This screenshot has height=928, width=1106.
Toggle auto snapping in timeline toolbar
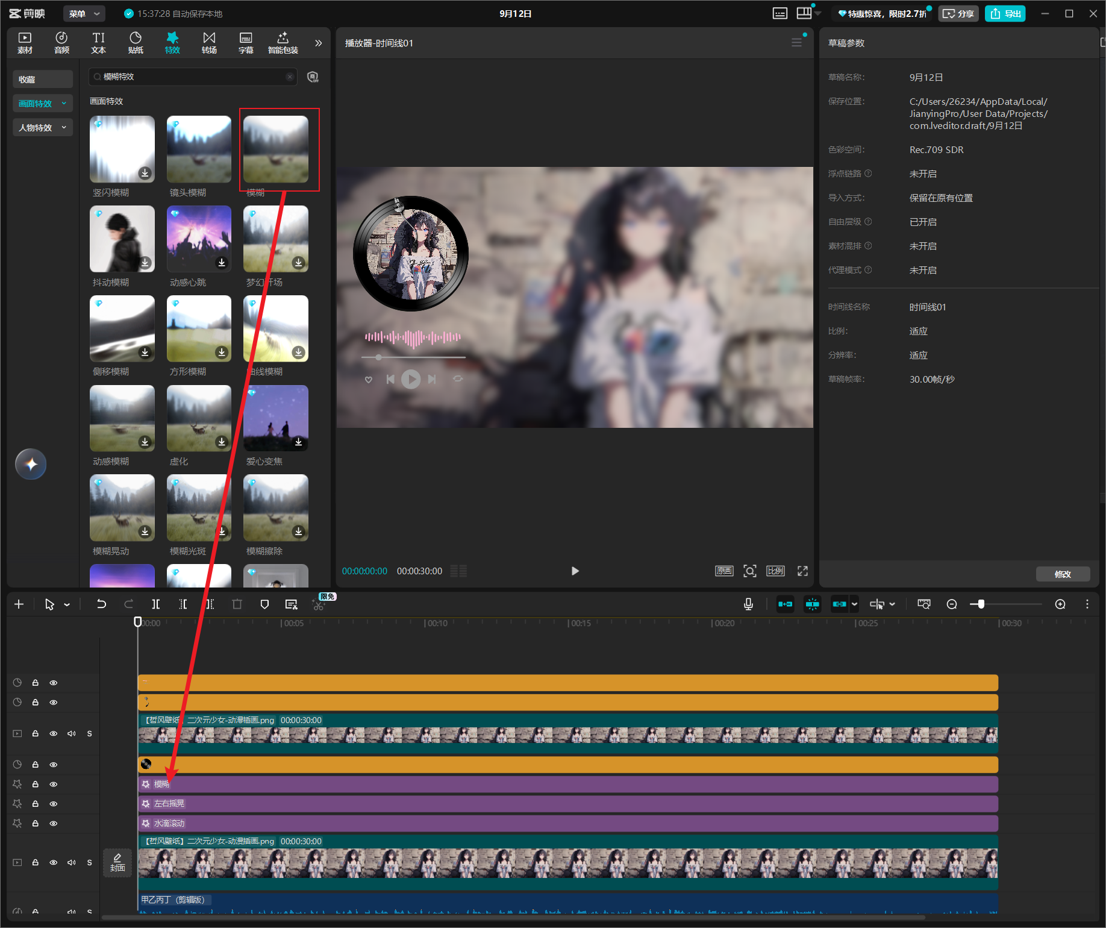coord(813,604)
